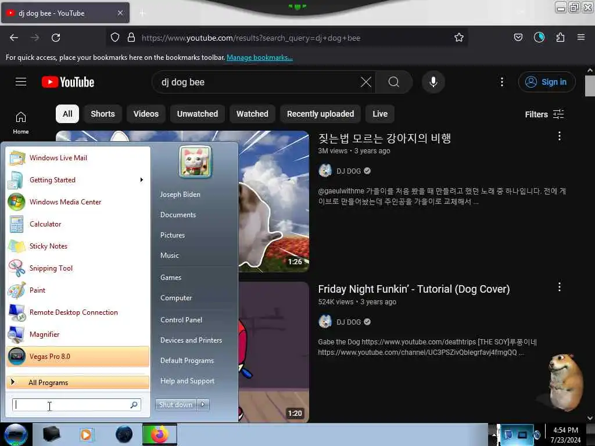Bookmark this page with the star icon

pos(459,38)
